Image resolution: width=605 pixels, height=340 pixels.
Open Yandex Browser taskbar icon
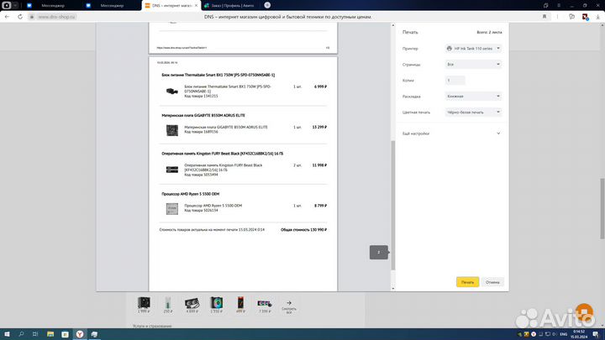(x=80, y=334)
